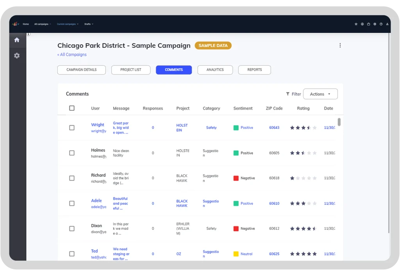Image resolution: width=400 pixels, height=276 pixels.
Task: Click Adele's three-star rating
Action: tap(303, 204)
